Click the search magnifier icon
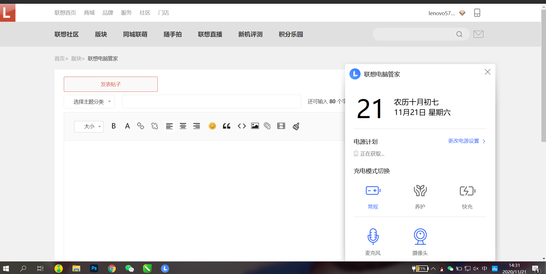The width and height of the screenshot is (546, 274). 459,34
